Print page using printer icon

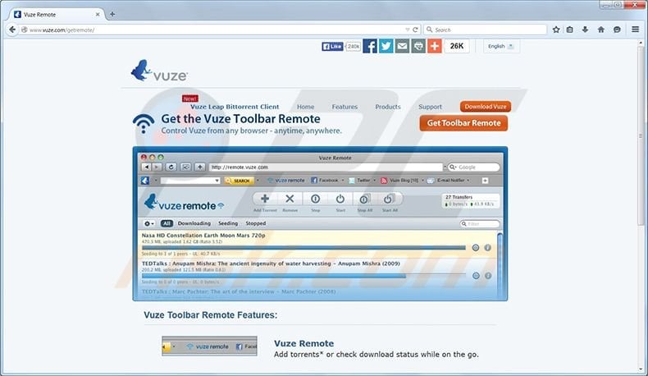(418, 46)
